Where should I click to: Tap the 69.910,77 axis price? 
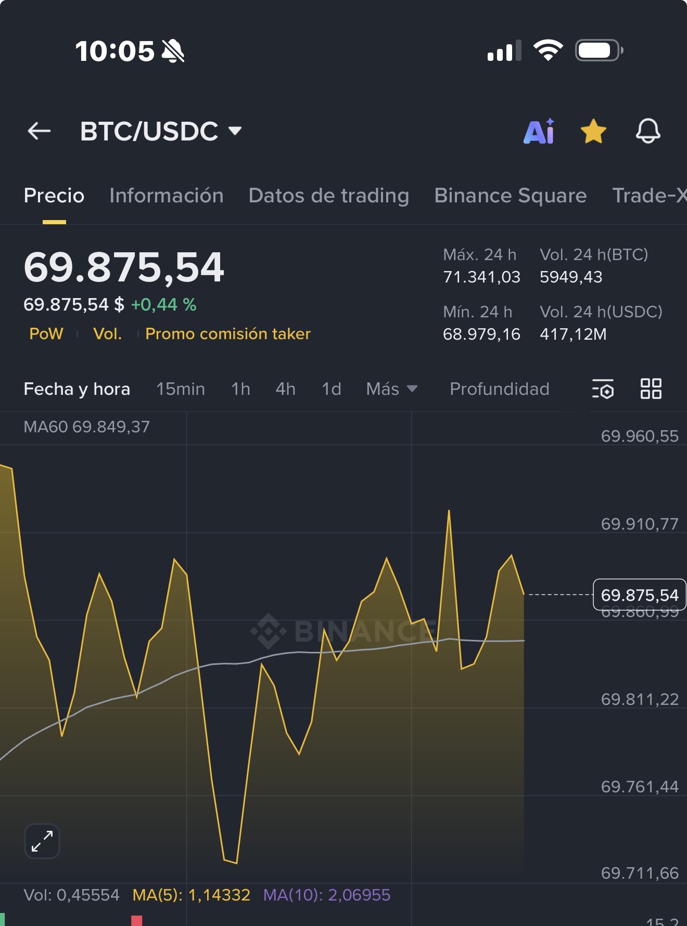640,524
